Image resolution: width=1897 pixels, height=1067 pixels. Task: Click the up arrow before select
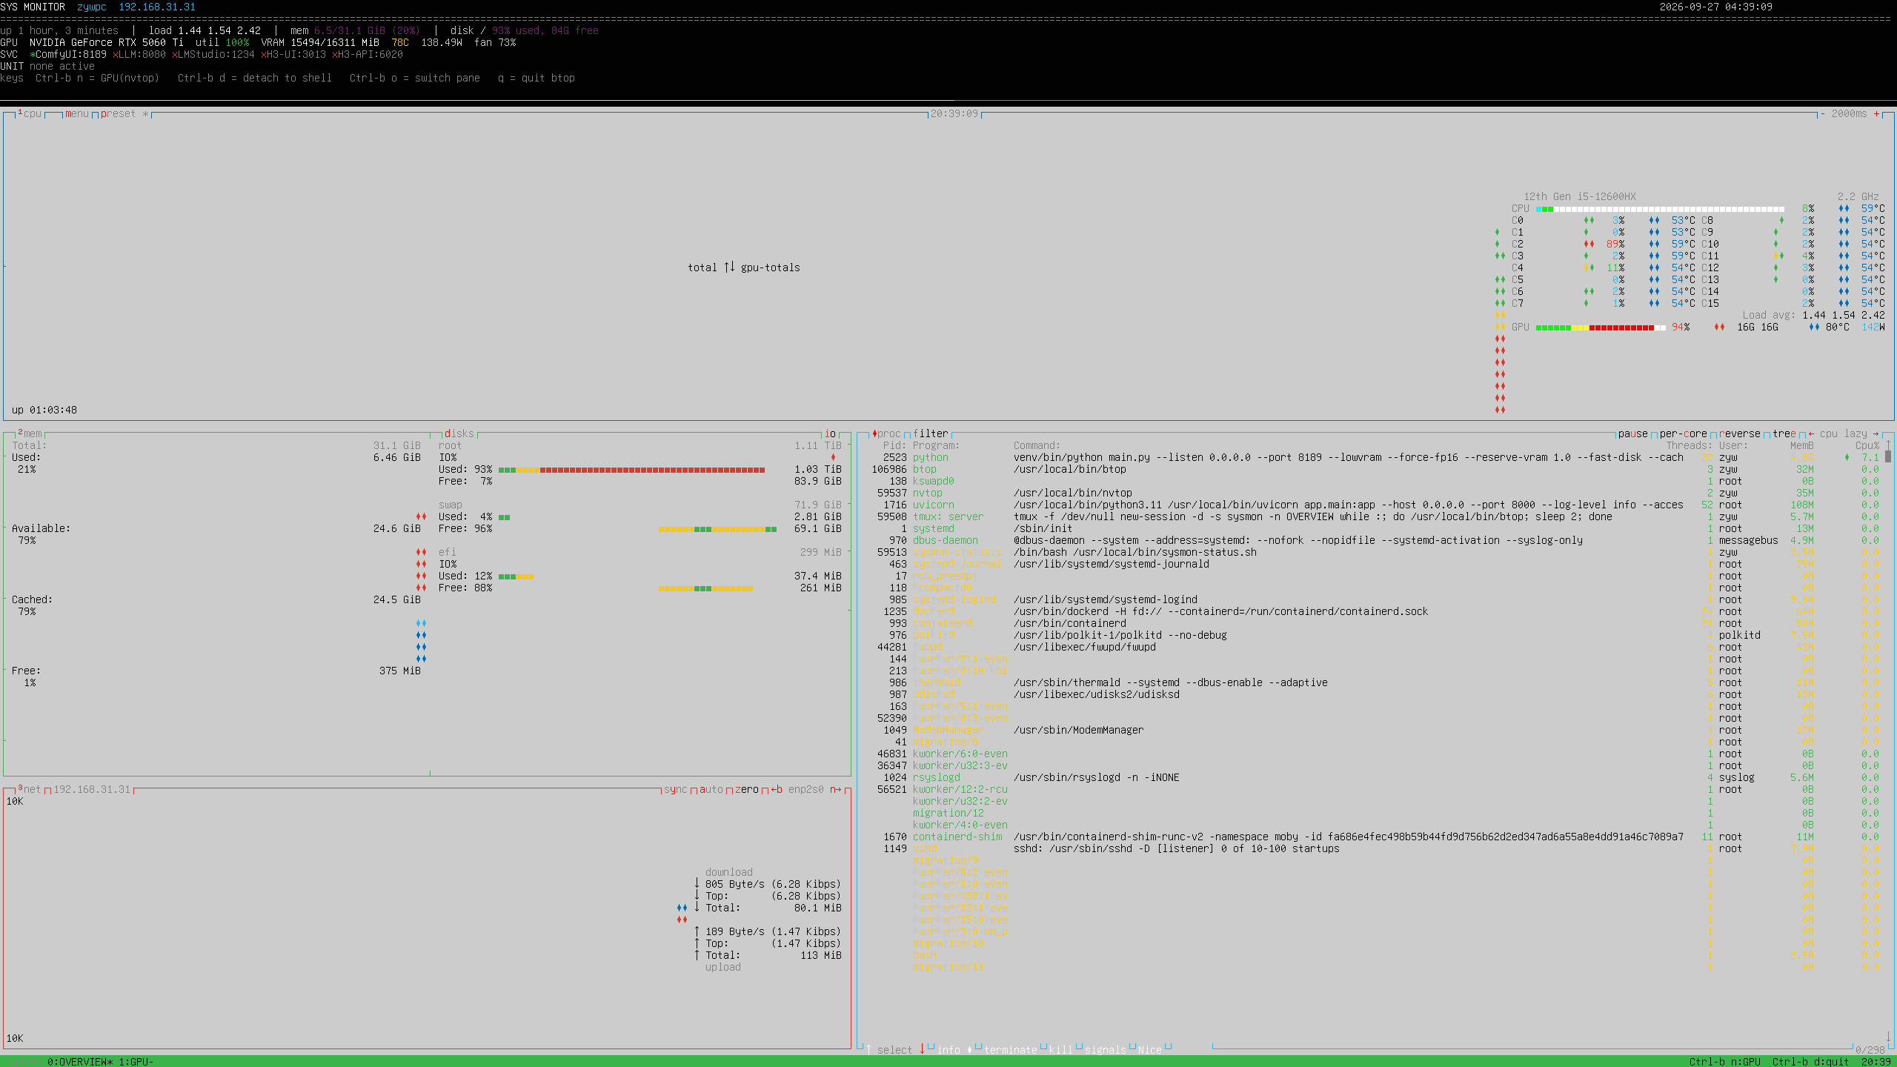[868, 1050]
